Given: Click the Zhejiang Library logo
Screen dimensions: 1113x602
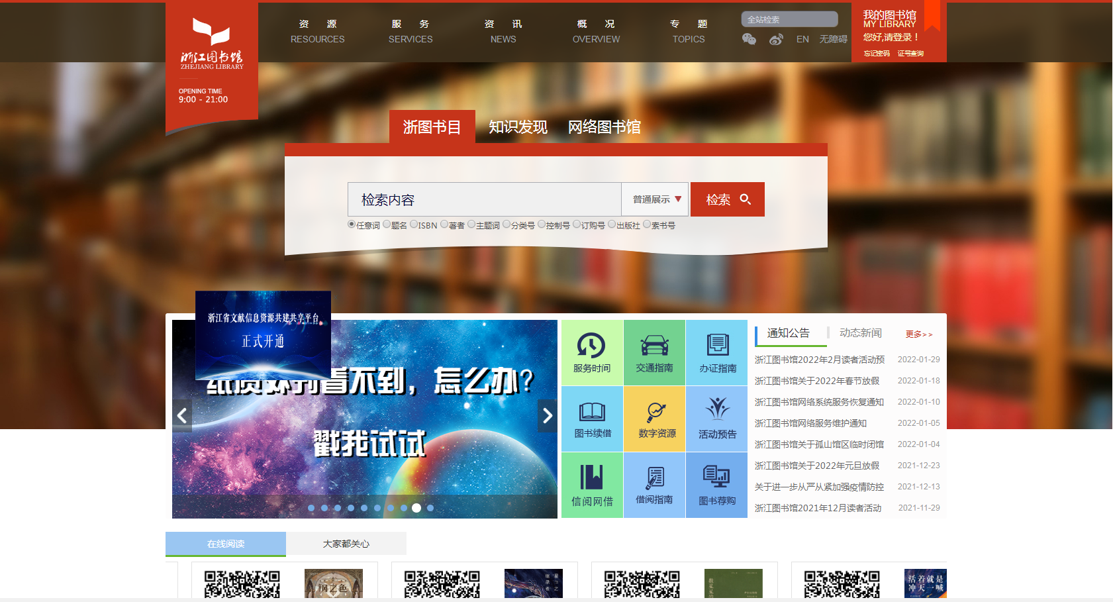Looking at the screenshot, I should pyautogui.click(x=212, y=44).
